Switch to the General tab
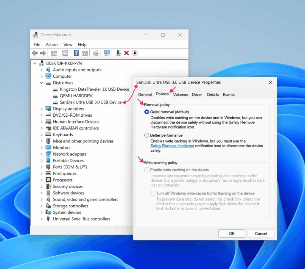 point(145,94)
